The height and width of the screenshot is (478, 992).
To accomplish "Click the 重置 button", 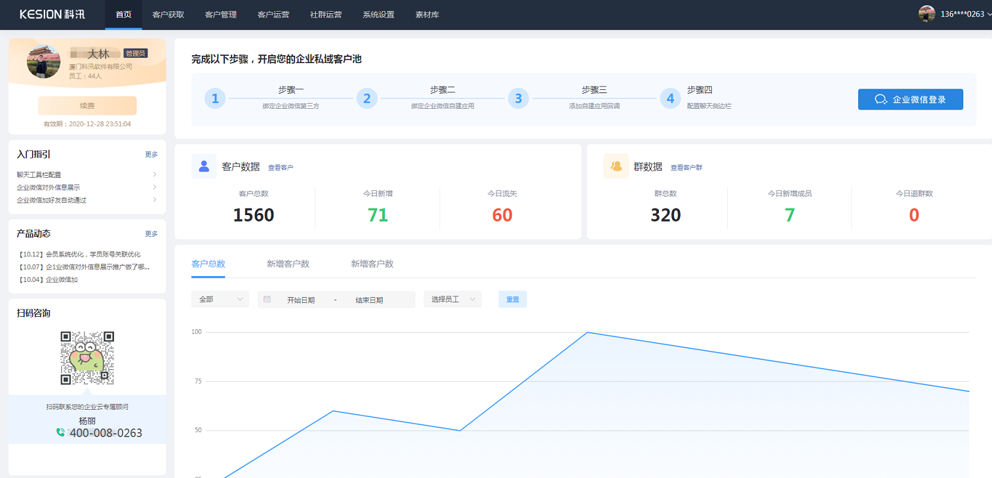I will click(x=513, y=299).
